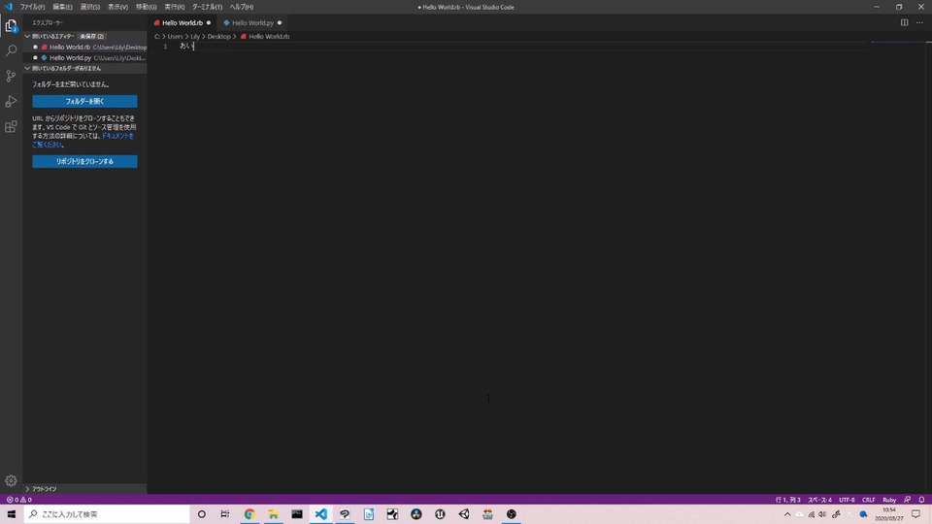Click the Clone Repository button
932x524 pixels.
84,161
